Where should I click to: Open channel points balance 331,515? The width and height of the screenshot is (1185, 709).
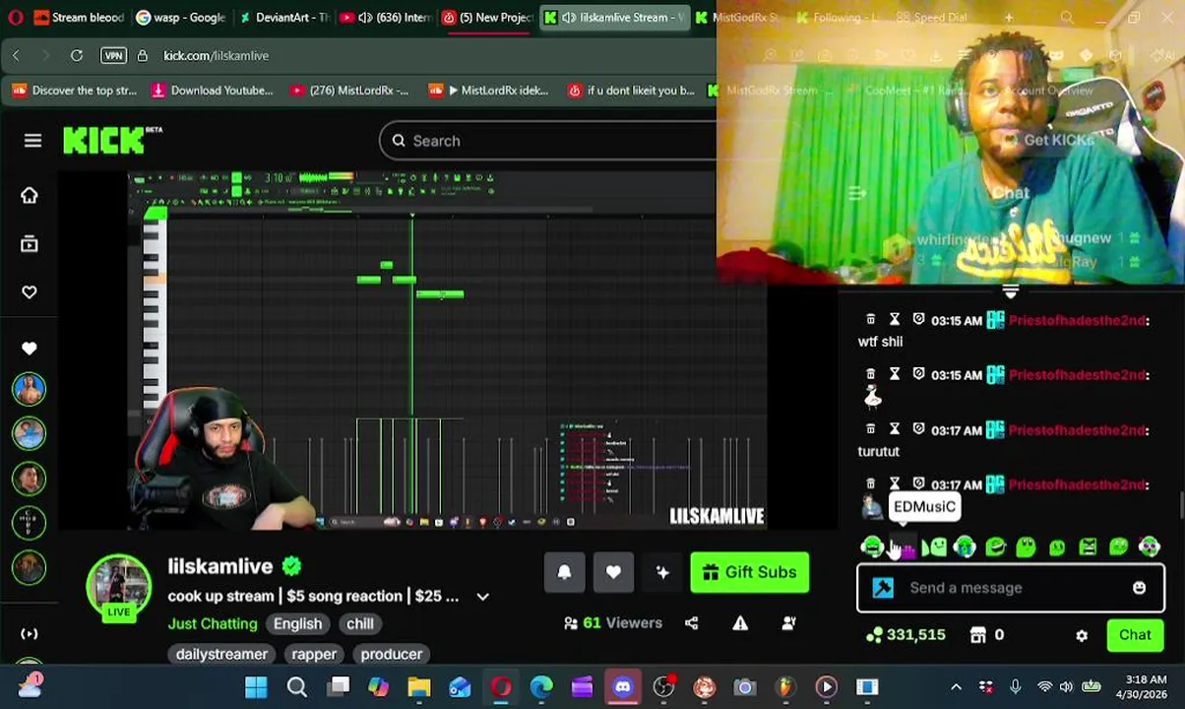click(905, 635)
